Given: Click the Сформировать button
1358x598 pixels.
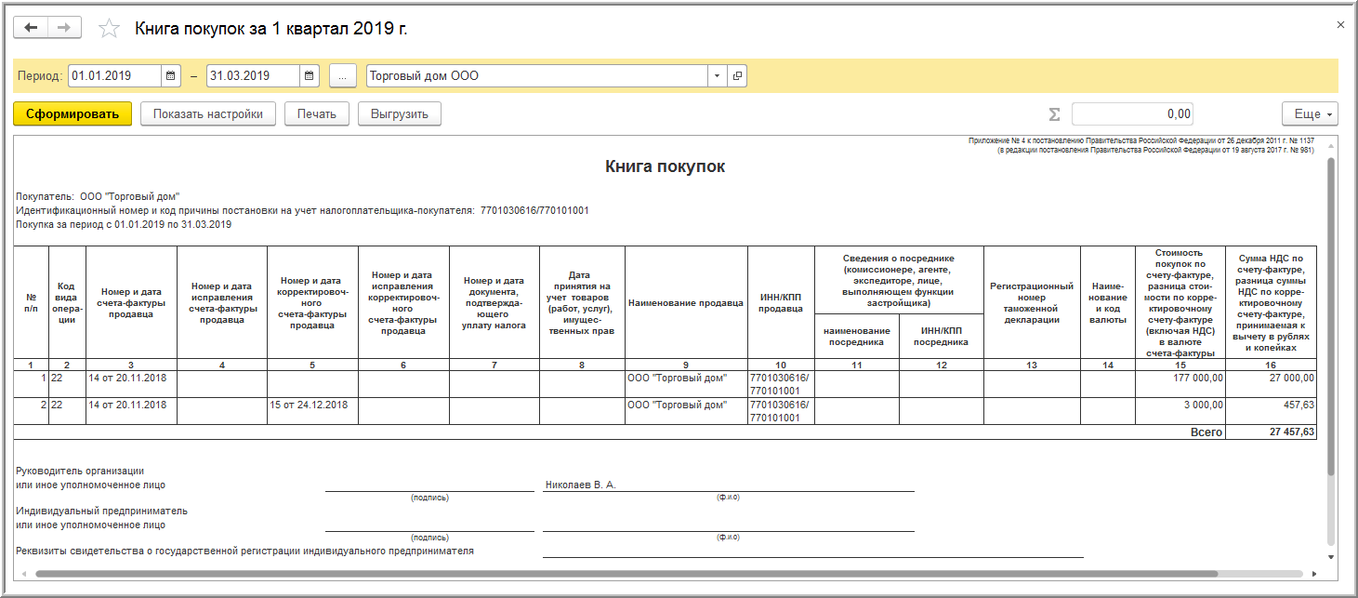Looking at the screenshot, I should pos(73,113).
